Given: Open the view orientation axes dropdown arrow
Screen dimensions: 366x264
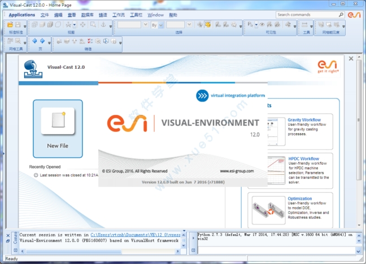Looking at the screenshot, I should 74,24.
